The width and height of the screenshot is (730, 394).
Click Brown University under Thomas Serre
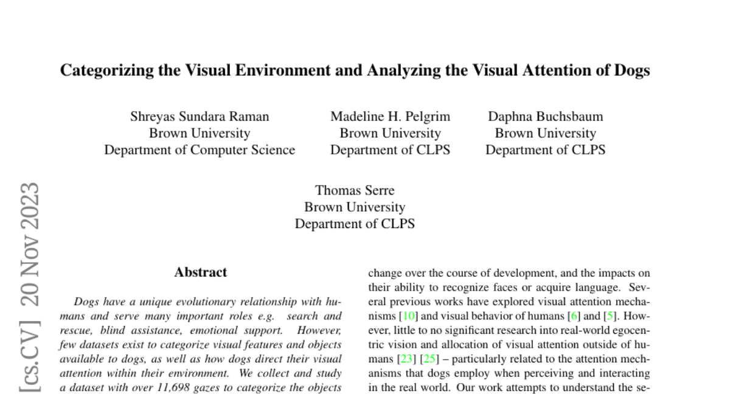pos(355,207)
